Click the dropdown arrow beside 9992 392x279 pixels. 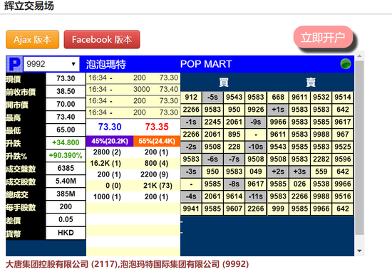(73, 64)
